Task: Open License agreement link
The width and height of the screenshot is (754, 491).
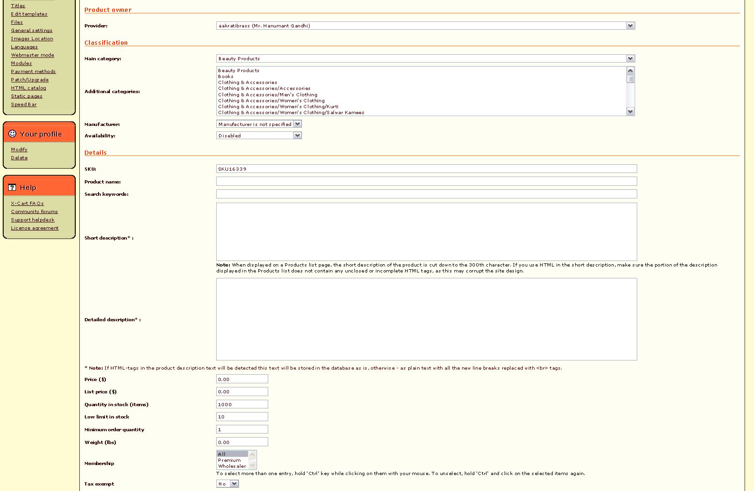Action: [x=35, y=228]
